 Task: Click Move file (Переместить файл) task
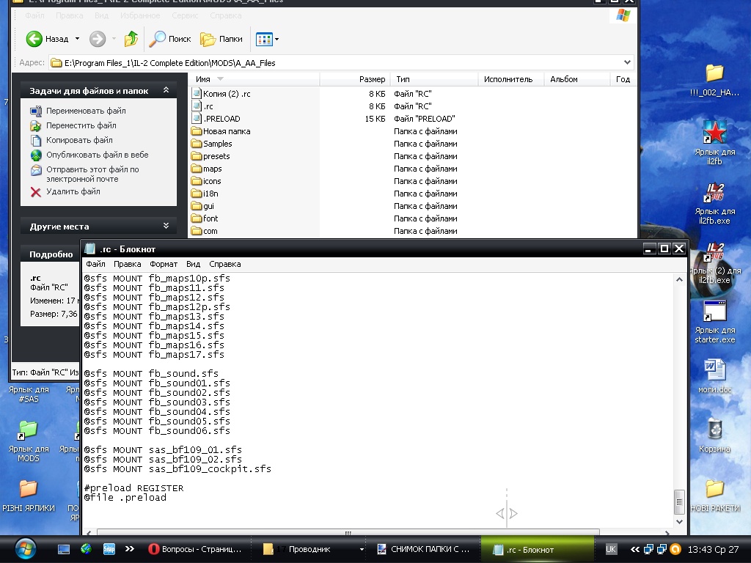[x=81, y=125]
